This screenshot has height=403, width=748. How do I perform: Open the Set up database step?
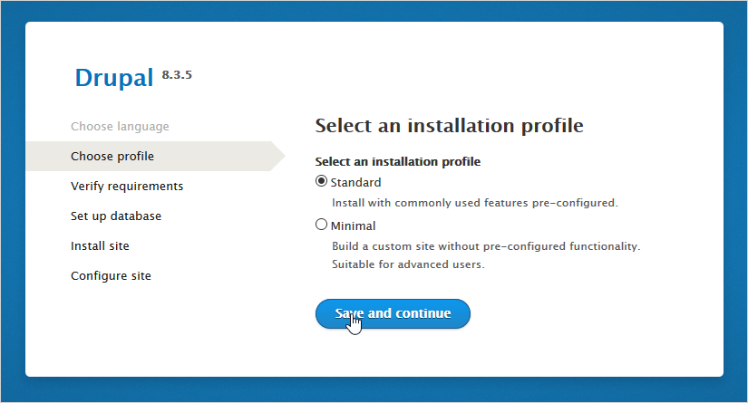(116, 216)
